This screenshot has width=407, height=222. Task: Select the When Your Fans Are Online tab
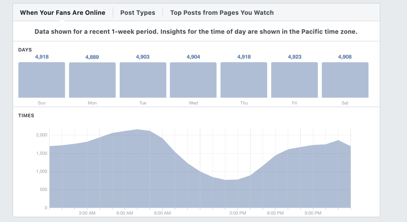[63, 12]
